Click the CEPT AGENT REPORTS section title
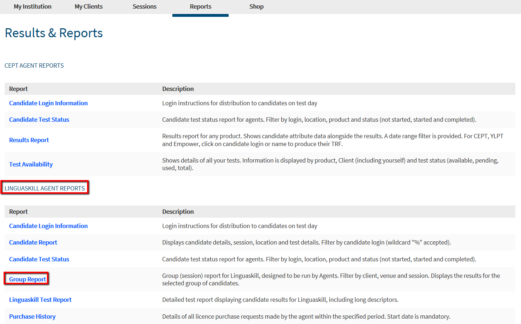This screenshot has height=324, width=521. [34, 66]
